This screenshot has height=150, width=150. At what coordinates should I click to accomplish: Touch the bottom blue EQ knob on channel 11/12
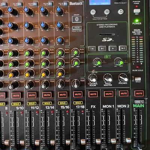[29, 40]
